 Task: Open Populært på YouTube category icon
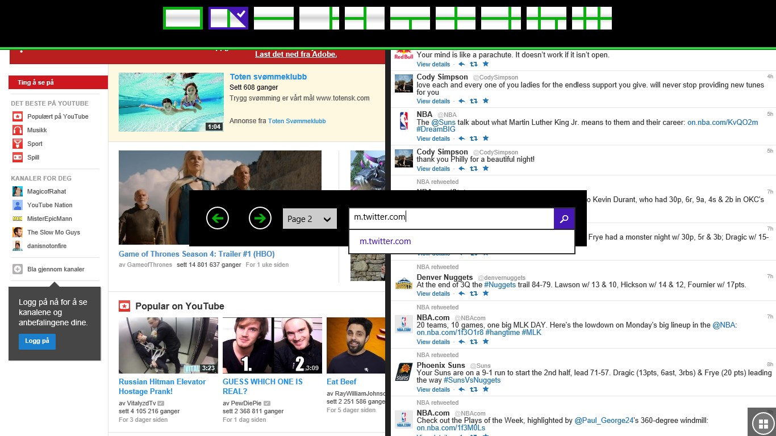click(16, 116)
